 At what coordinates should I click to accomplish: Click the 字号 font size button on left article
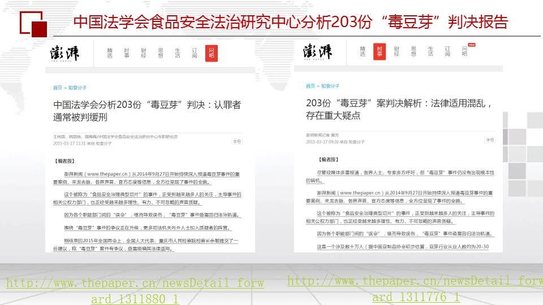click(x=237, y=141)
